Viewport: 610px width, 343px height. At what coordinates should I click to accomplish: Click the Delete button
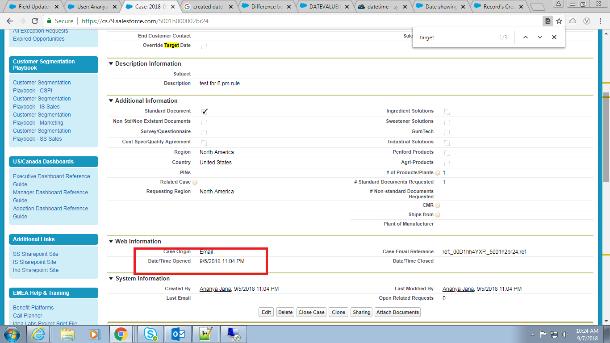[285, 312]
